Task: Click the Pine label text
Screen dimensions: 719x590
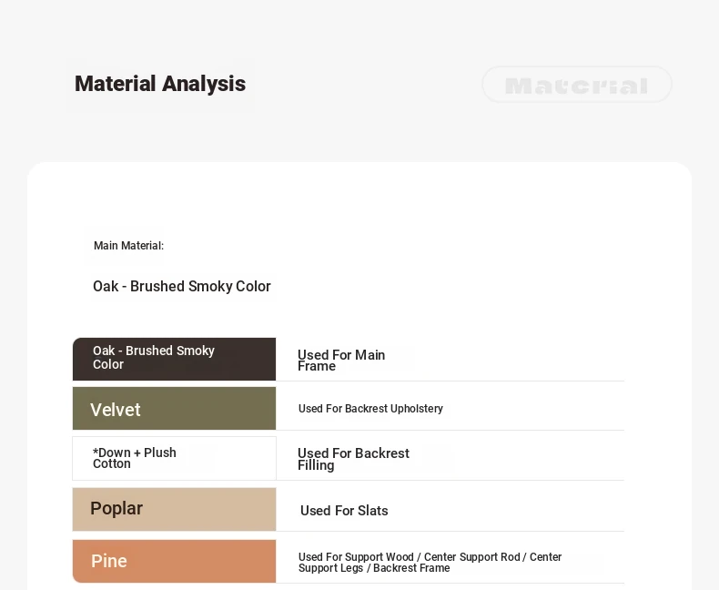Action: pos(108,561)
